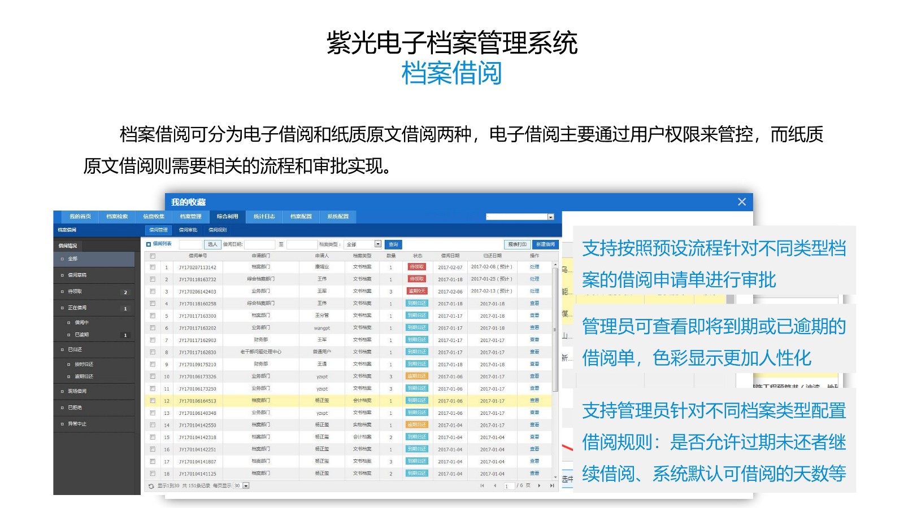This screenshot has height=508, width=904.
Task: Open the 档案类型 dropdown showing 全部
Action: pos(378,244)
